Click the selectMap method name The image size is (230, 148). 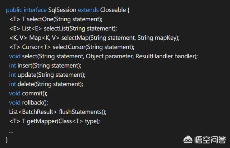click(x=75, y=38)
